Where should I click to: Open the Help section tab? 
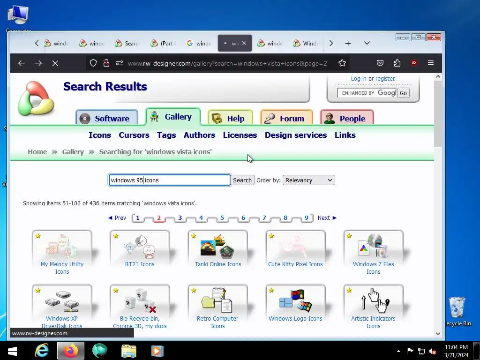coord(231,118)
